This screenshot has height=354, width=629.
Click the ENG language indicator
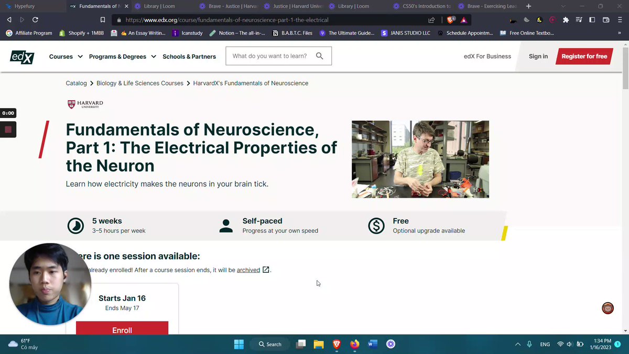(x=545, y=344)
